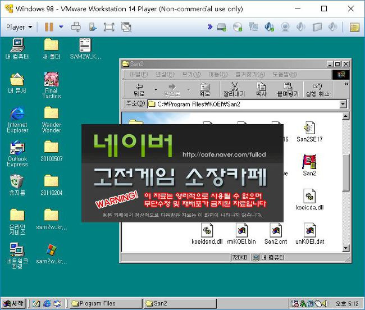
Task: Click the CD/DVD drive device icon
Action: point(238,27)
